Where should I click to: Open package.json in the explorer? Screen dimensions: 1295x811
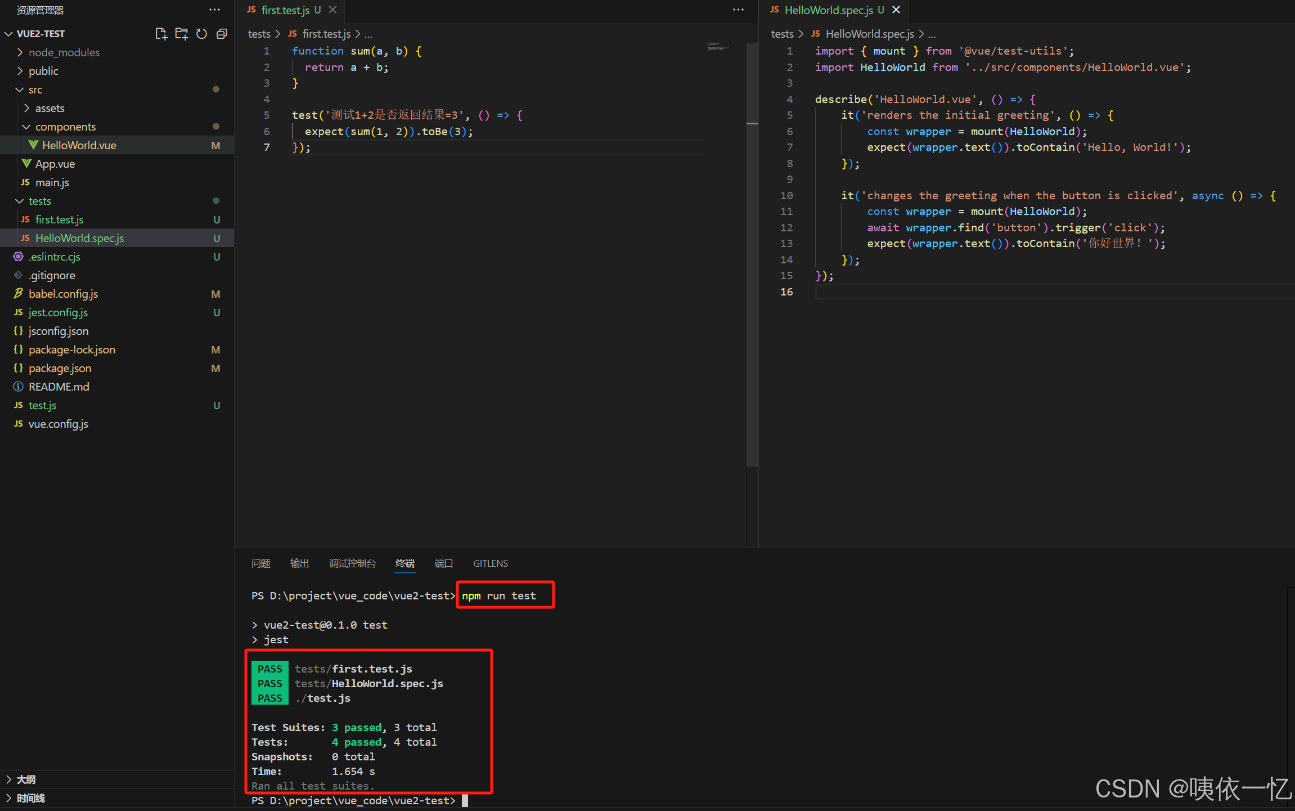point(60,368)
